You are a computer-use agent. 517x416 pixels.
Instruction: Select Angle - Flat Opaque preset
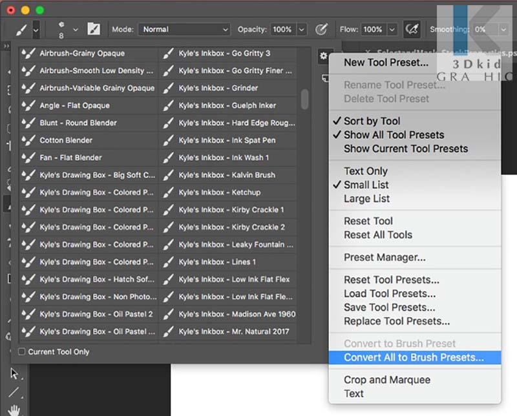pos(89,105)
